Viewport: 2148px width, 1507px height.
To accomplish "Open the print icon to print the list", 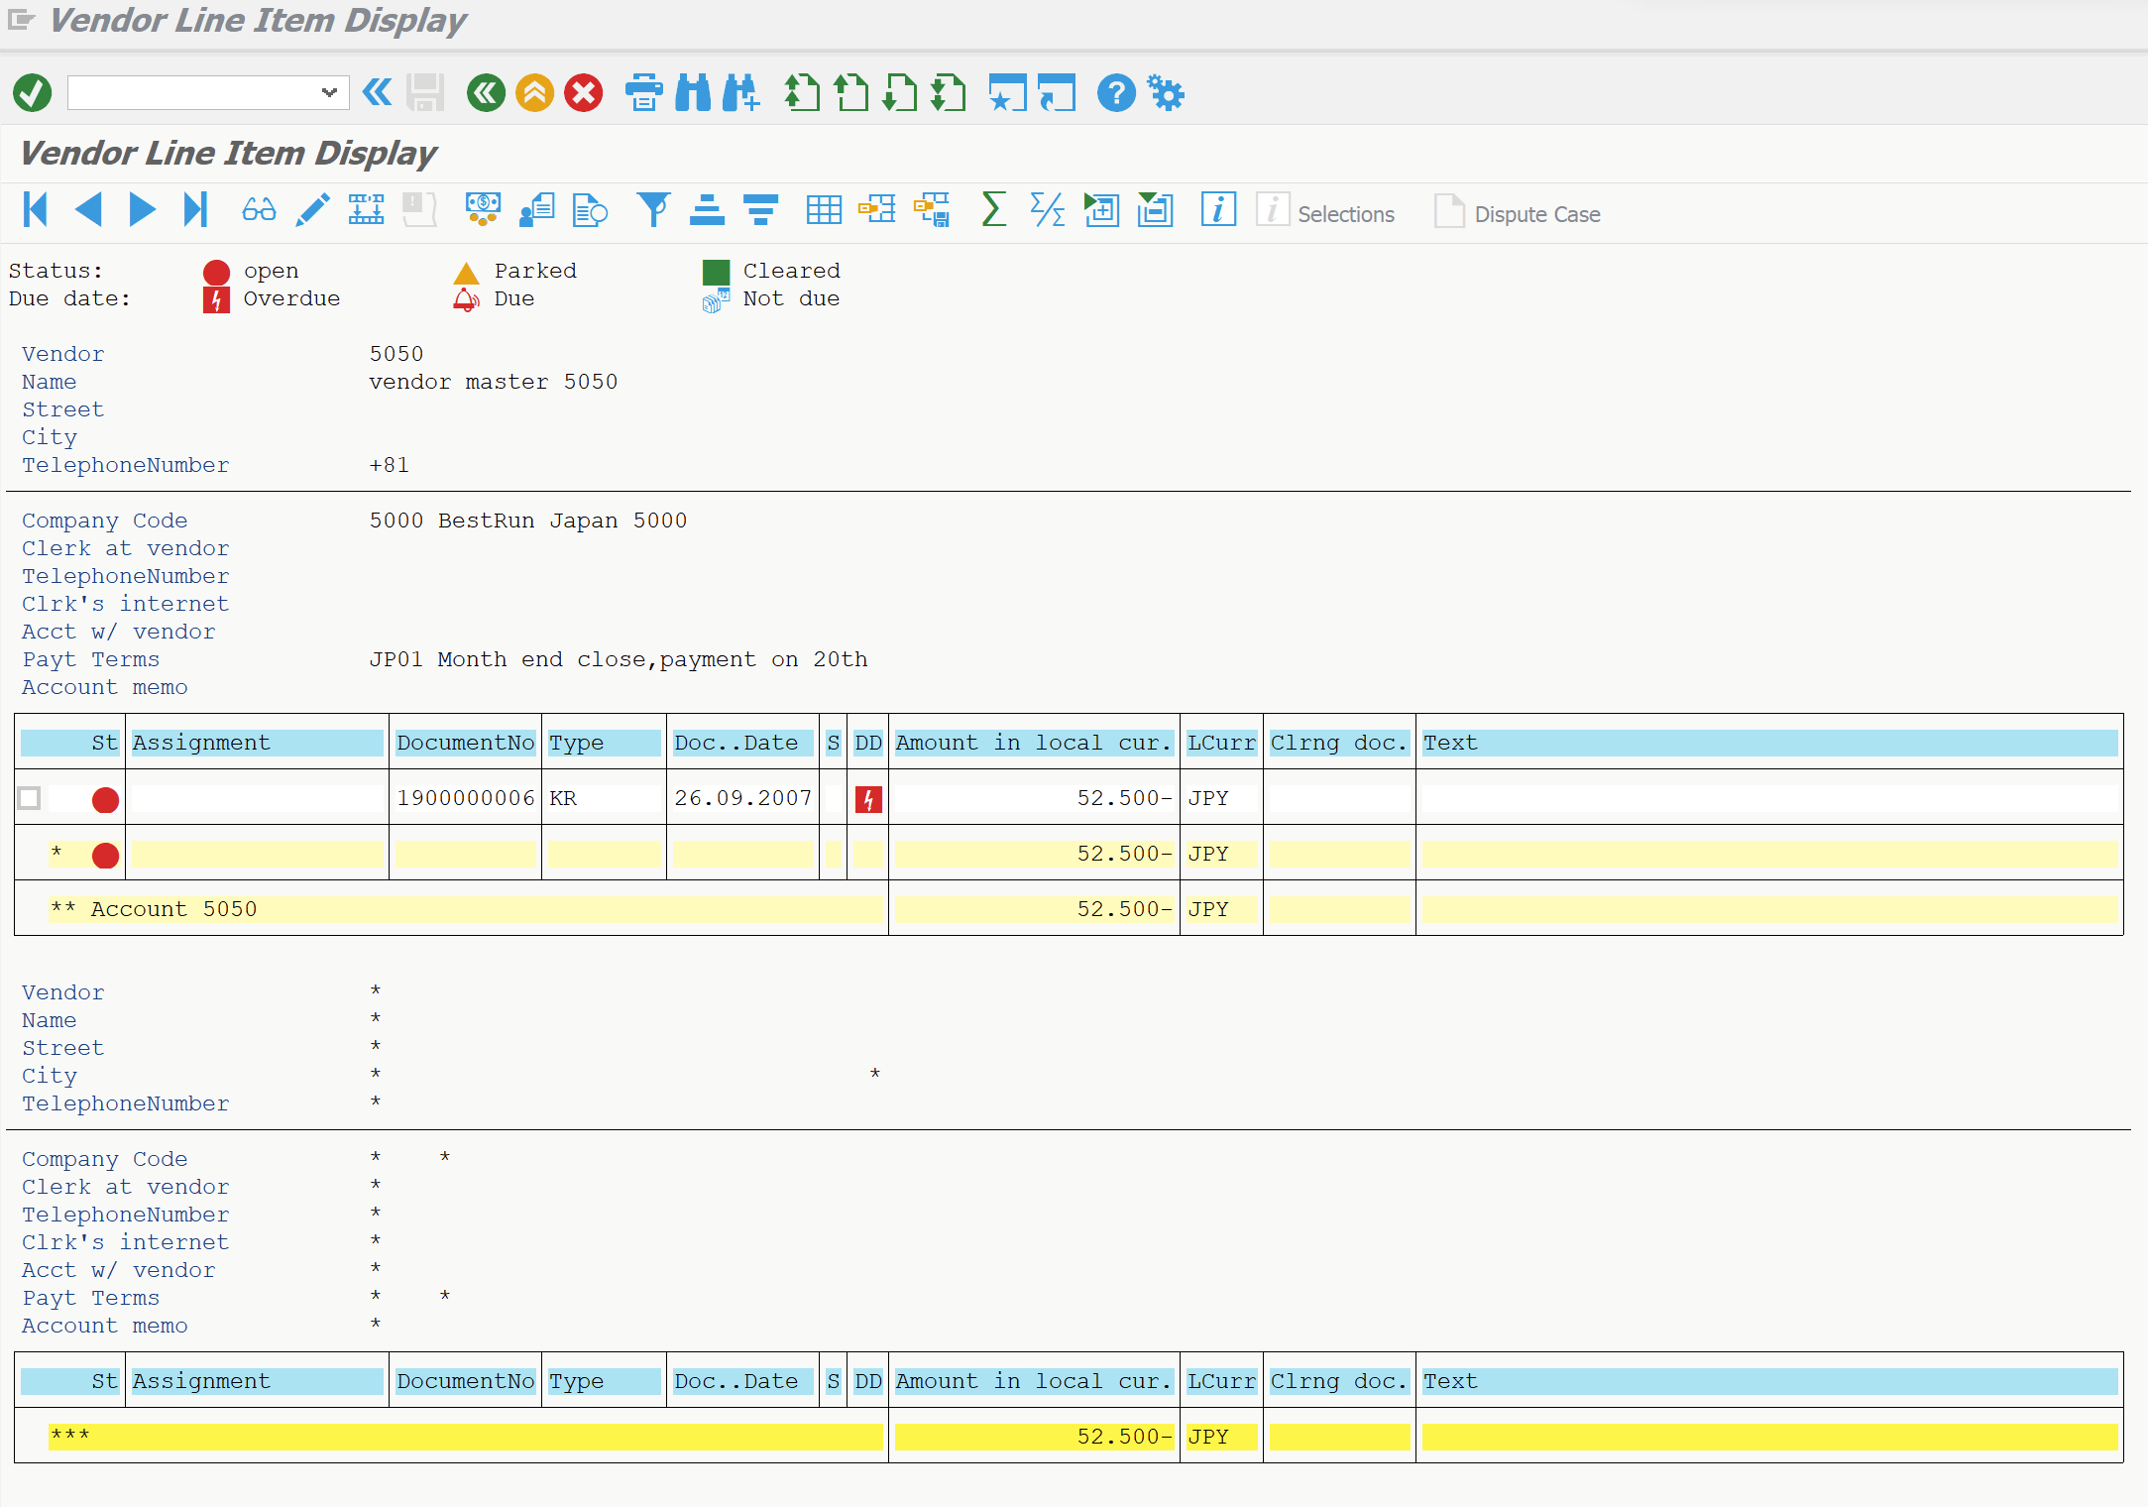I will [644, 93].
